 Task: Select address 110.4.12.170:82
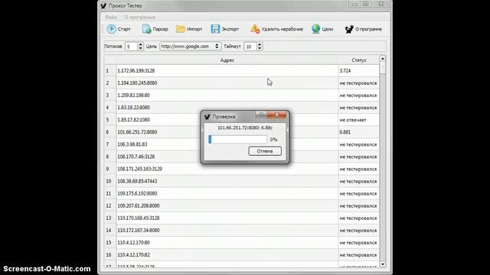pyautogui.click(x=133, y=254)
